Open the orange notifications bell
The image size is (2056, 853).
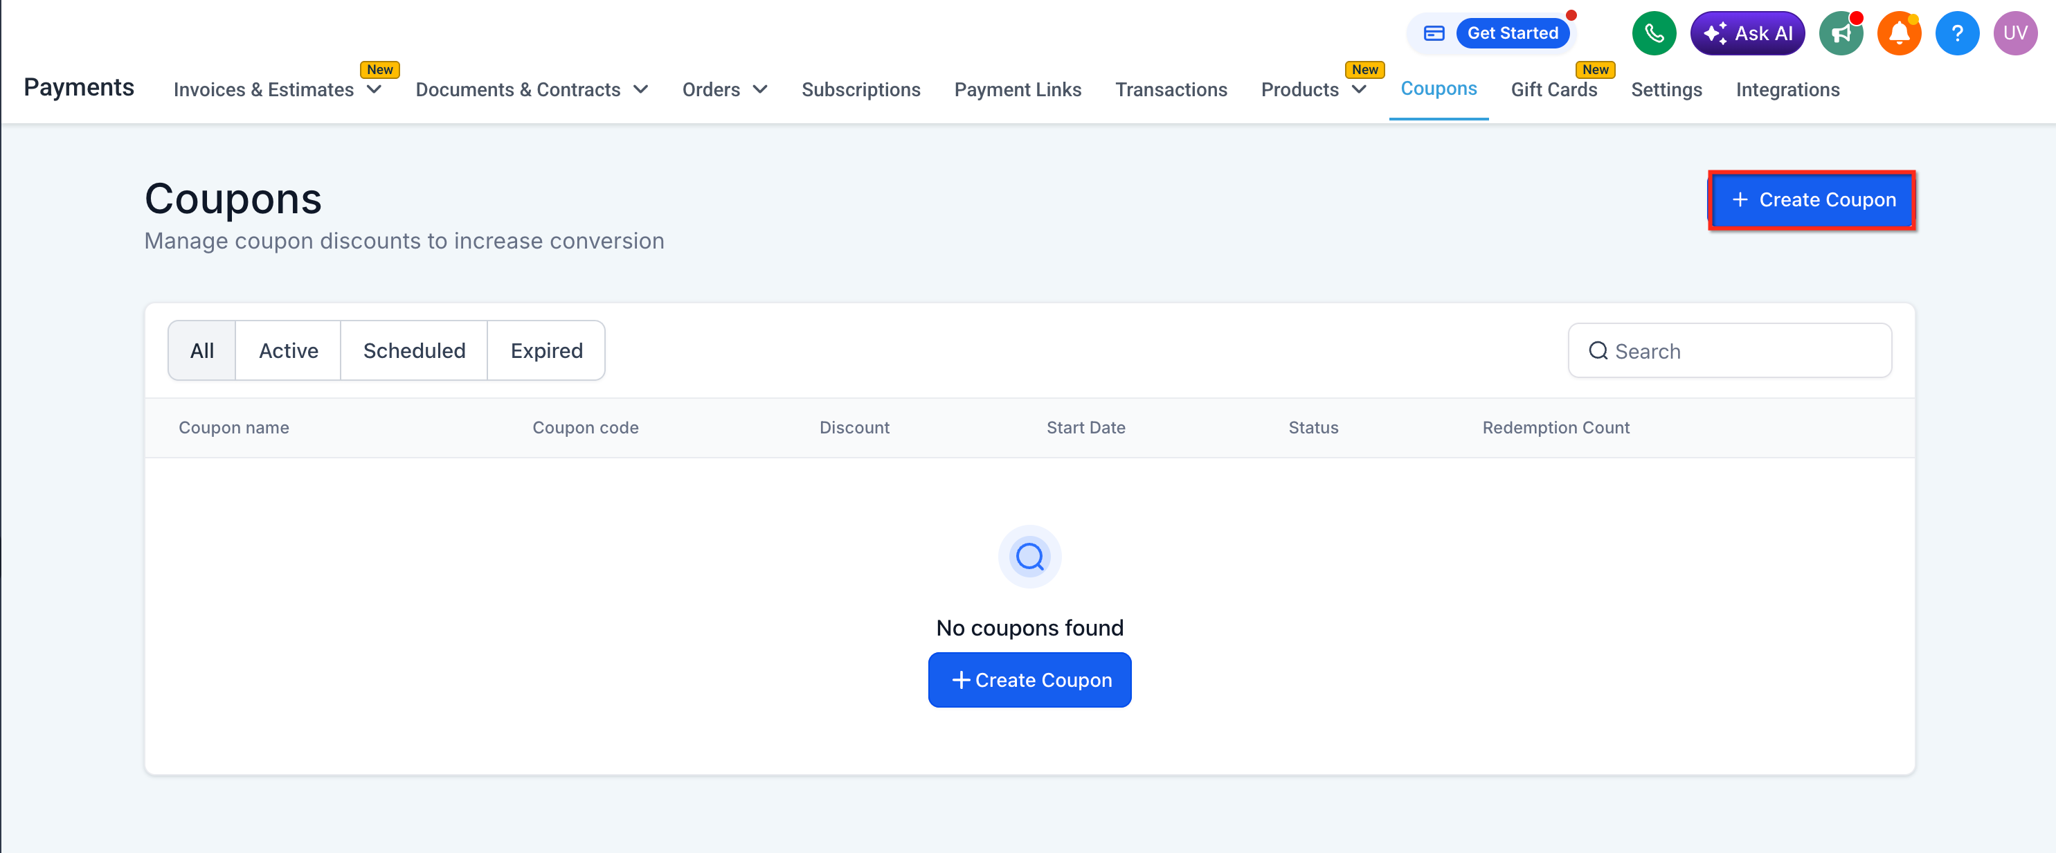1898,33
